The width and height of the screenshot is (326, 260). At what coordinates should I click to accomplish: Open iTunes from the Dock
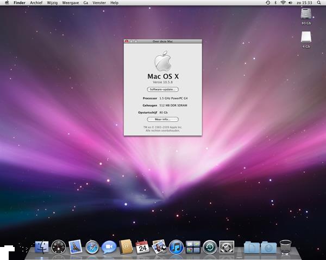[x=176, y=247]
